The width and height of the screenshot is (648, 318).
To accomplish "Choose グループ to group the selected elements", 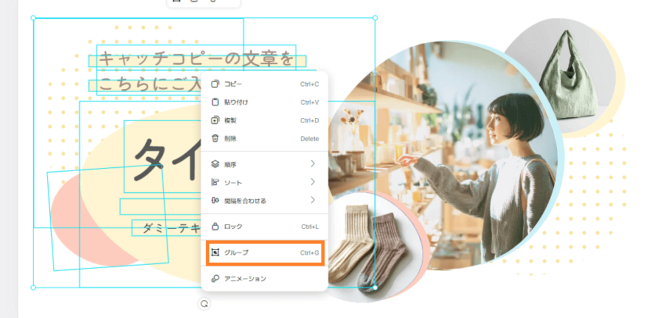I will [x=265, y=253].
